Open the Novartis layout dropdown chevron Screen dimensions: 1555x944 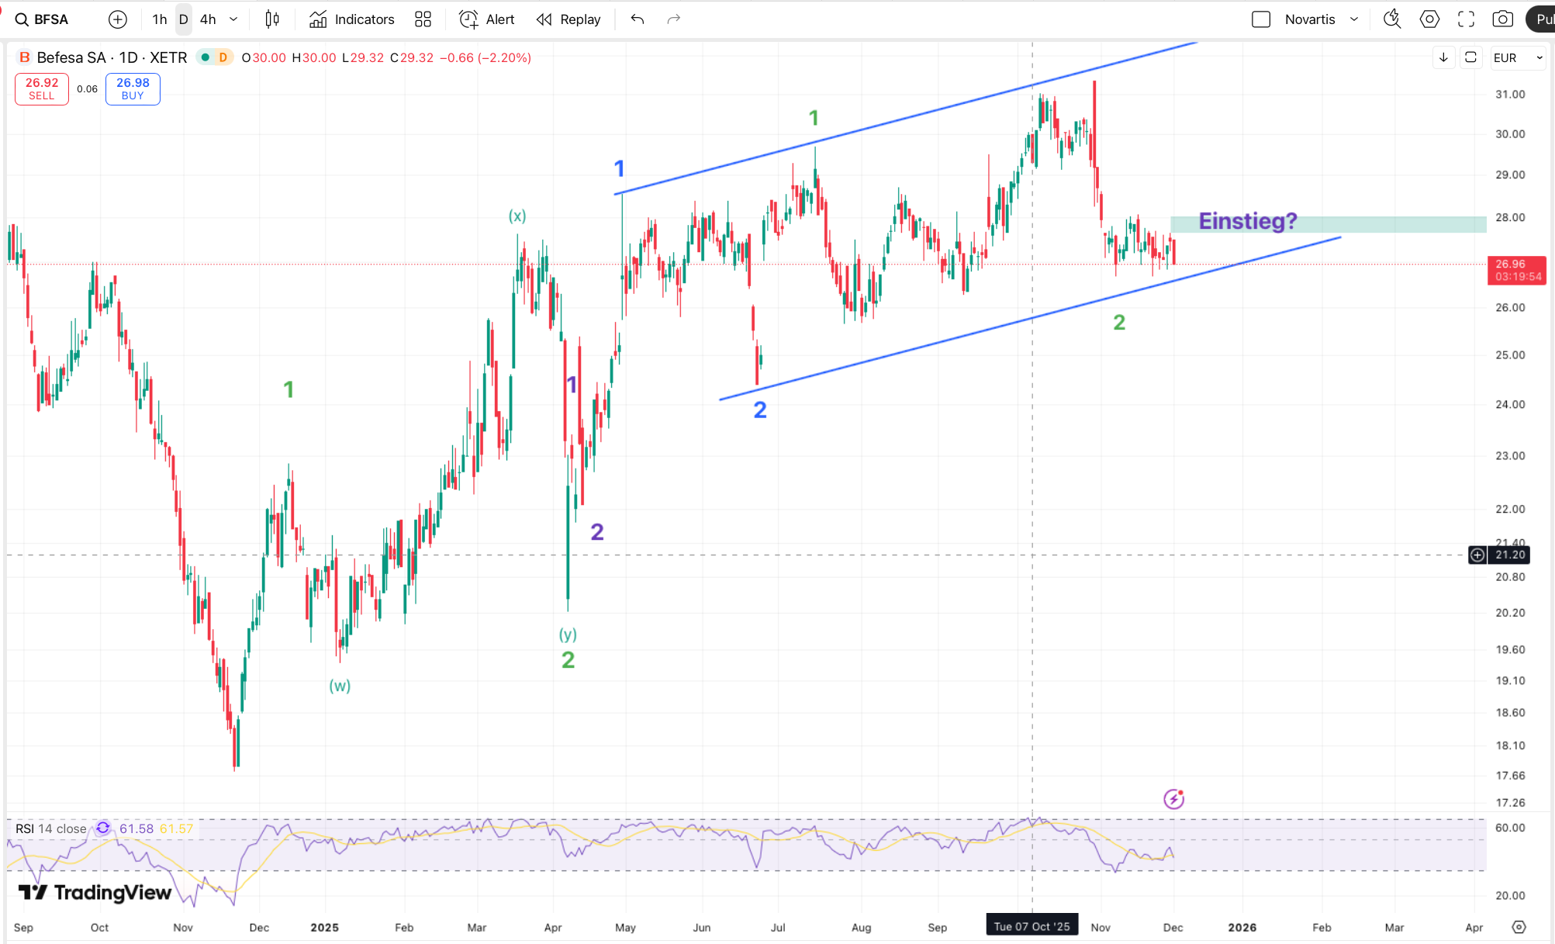(1354, 19)
